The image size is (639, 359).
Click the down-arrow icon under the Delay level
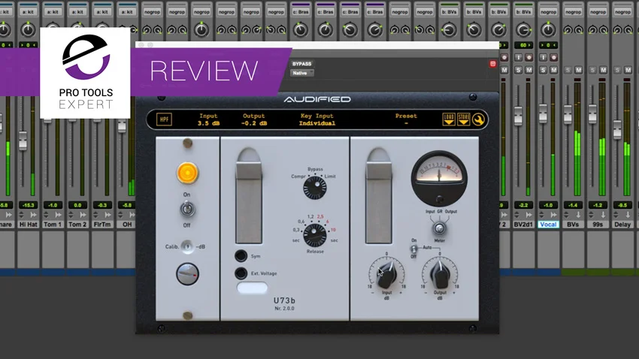tap(628, 215)
